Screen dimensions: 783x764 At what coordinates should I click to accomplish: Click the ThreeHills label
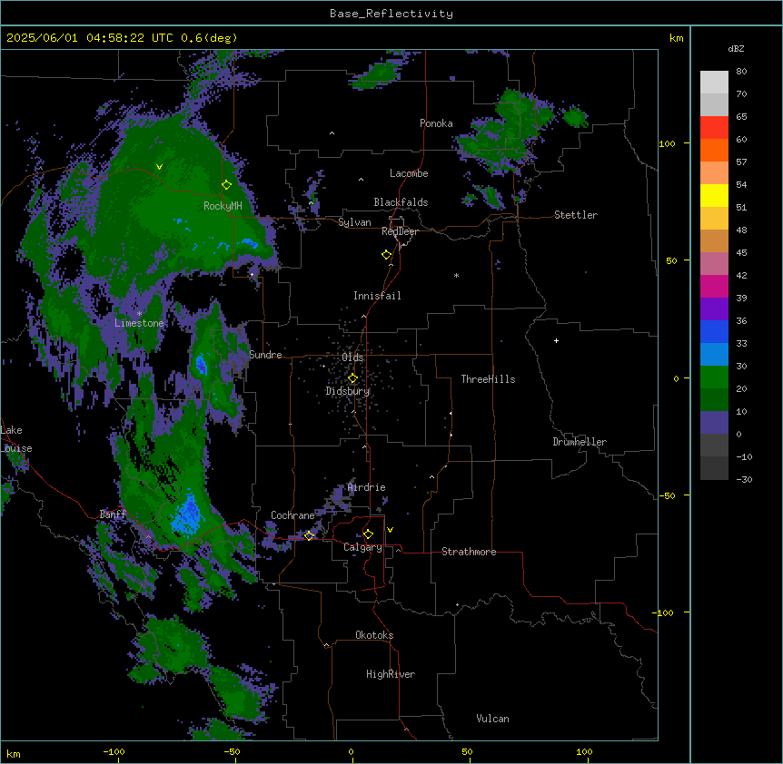click(488, 379)
